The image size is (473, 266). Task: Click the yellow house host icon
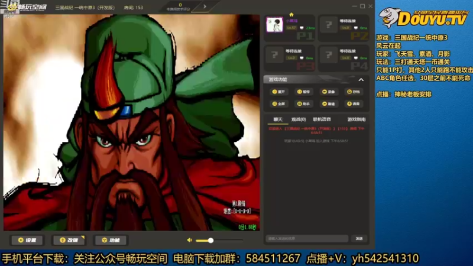[x=291, y=14]
